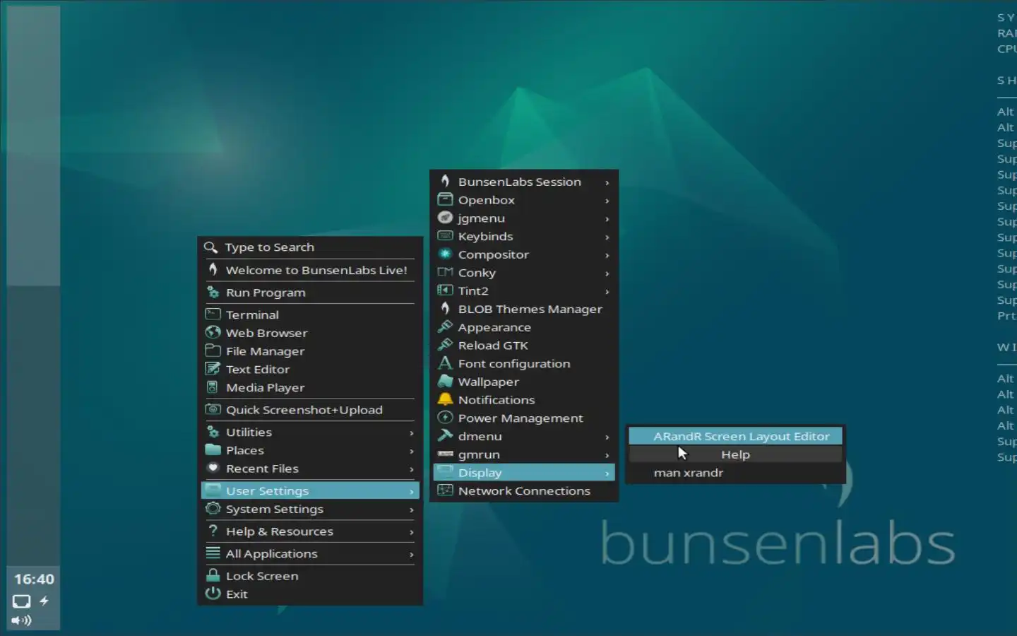1017x636 pixels.
Task: Click the jgmenu icon
Action: 445,218
